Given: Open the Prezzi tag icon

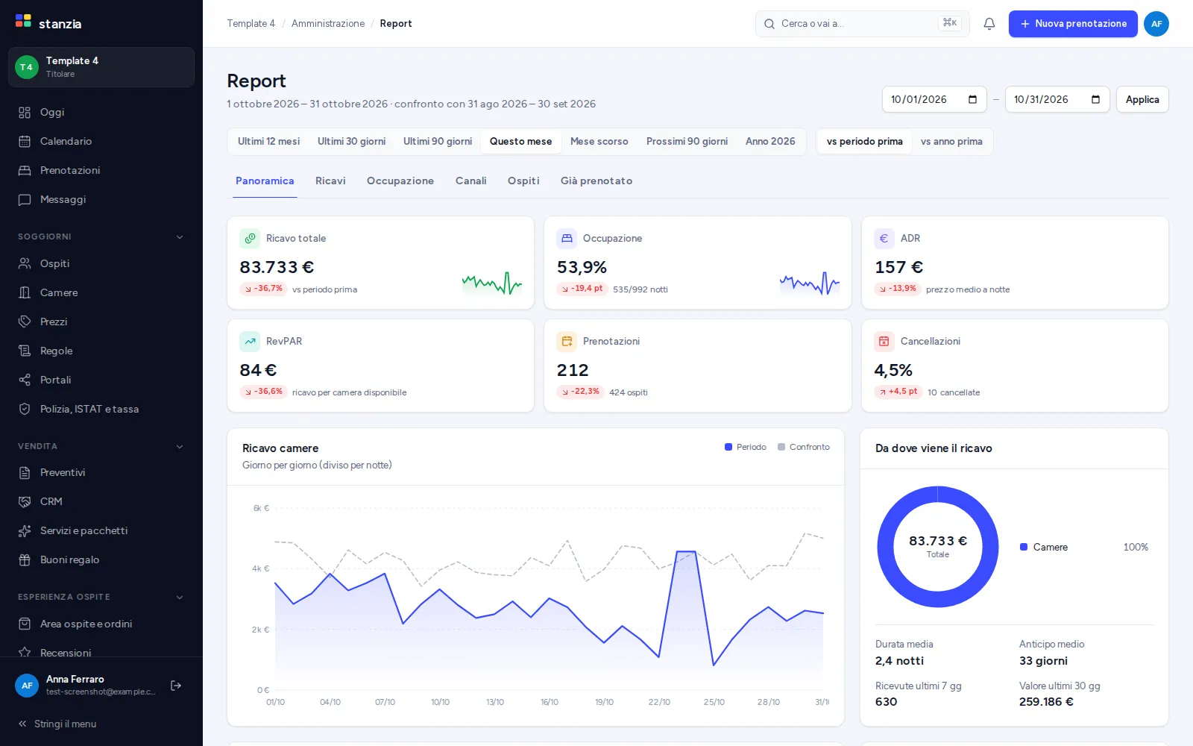Looking at the screenshot, I should (x=25, y=322).
